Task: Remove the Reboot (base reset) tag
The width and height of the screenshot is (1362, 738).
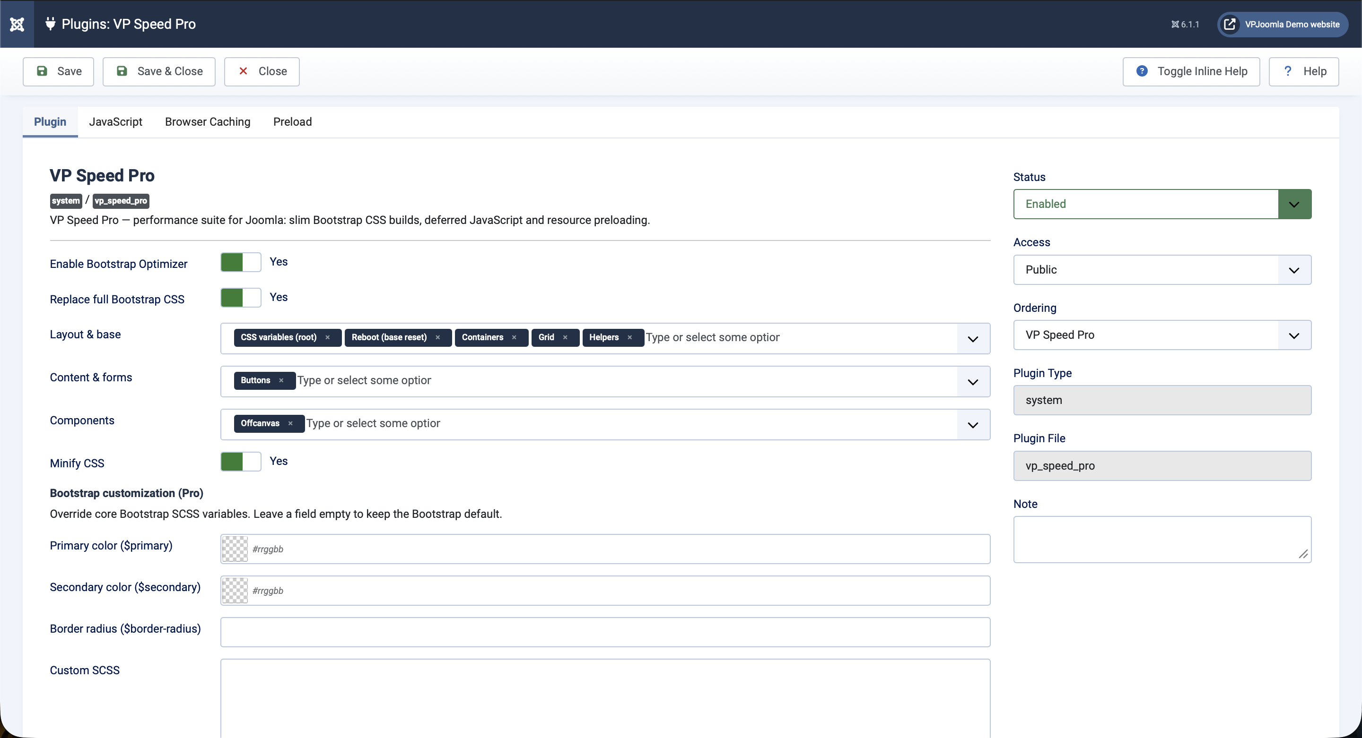Action: (x=438, y=337)
